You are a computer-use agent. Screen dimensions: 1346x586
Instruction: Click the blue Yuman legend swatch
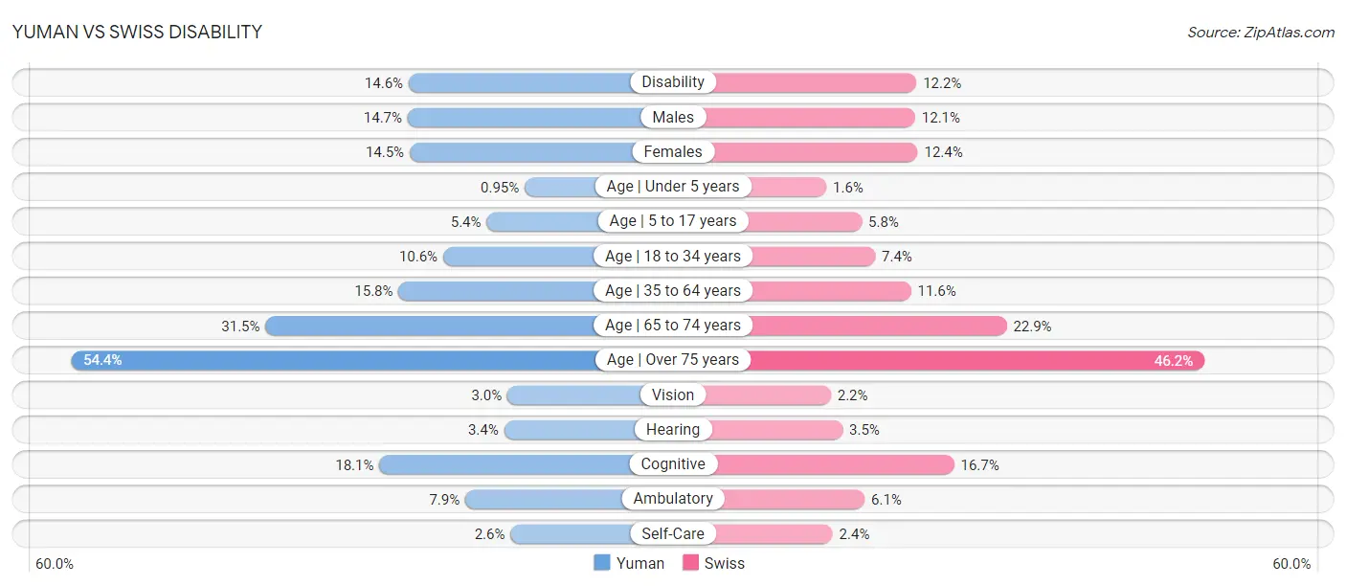pos(602,563)
